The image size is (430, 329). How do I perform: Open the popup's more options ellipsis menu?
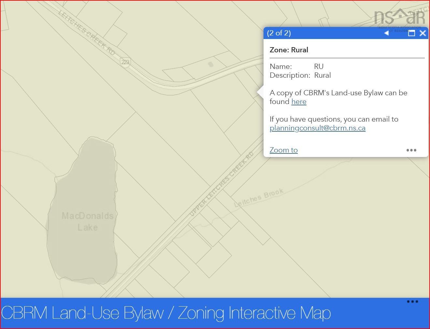411,150
